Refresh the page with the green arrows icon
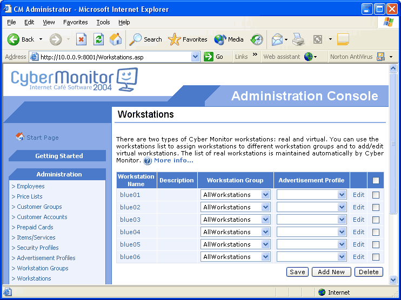401x300 pixels. (98, 39)
